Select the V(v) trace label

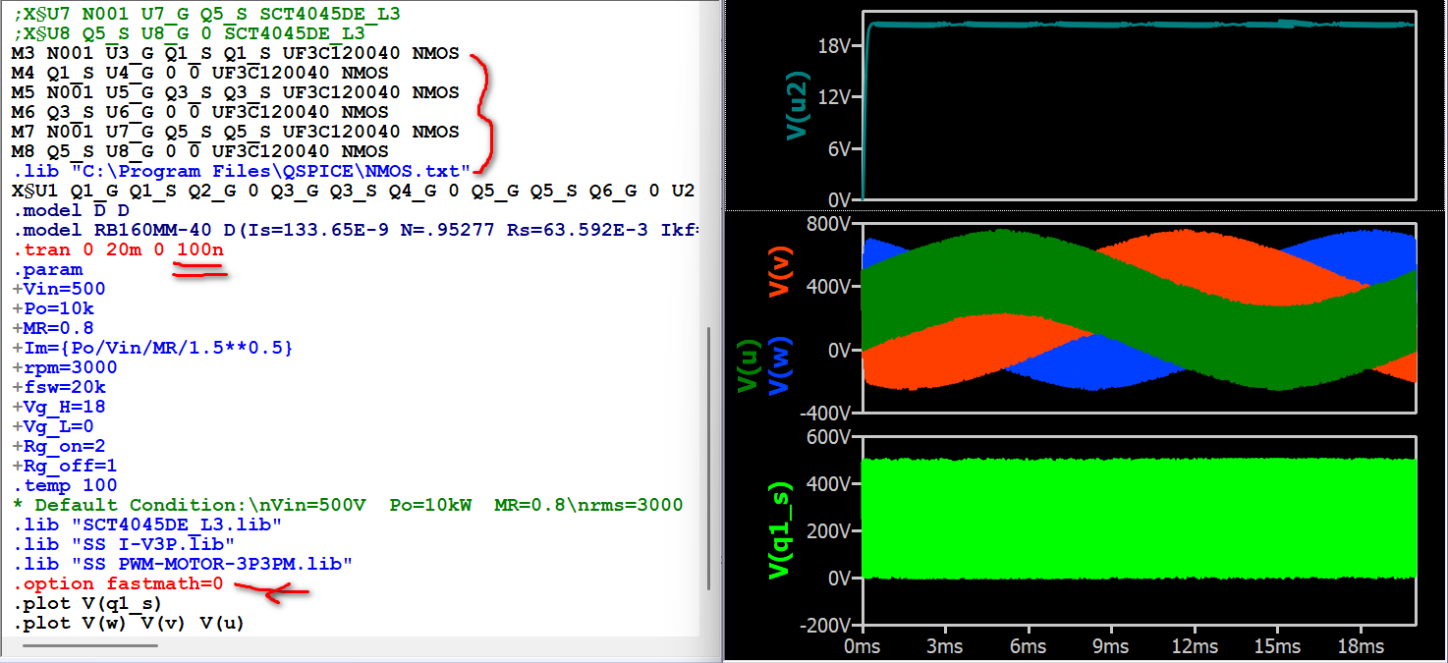781,269
